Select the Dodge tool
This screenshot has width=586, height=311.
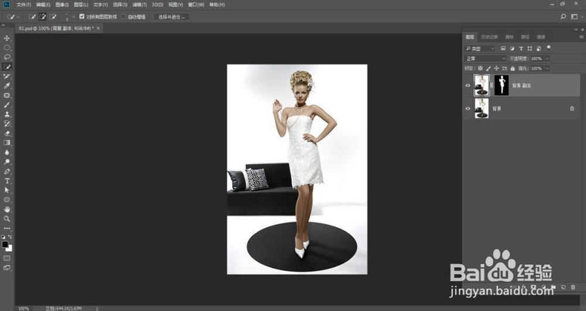tap(6, 162)
